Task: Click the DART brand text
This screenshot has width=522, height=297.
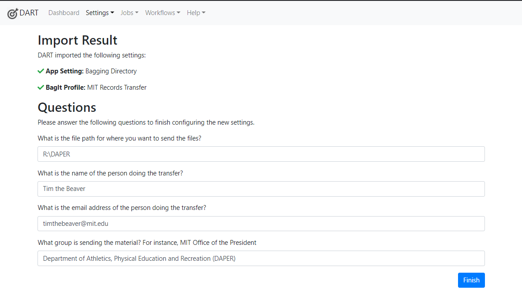Action: click(29, 13)
